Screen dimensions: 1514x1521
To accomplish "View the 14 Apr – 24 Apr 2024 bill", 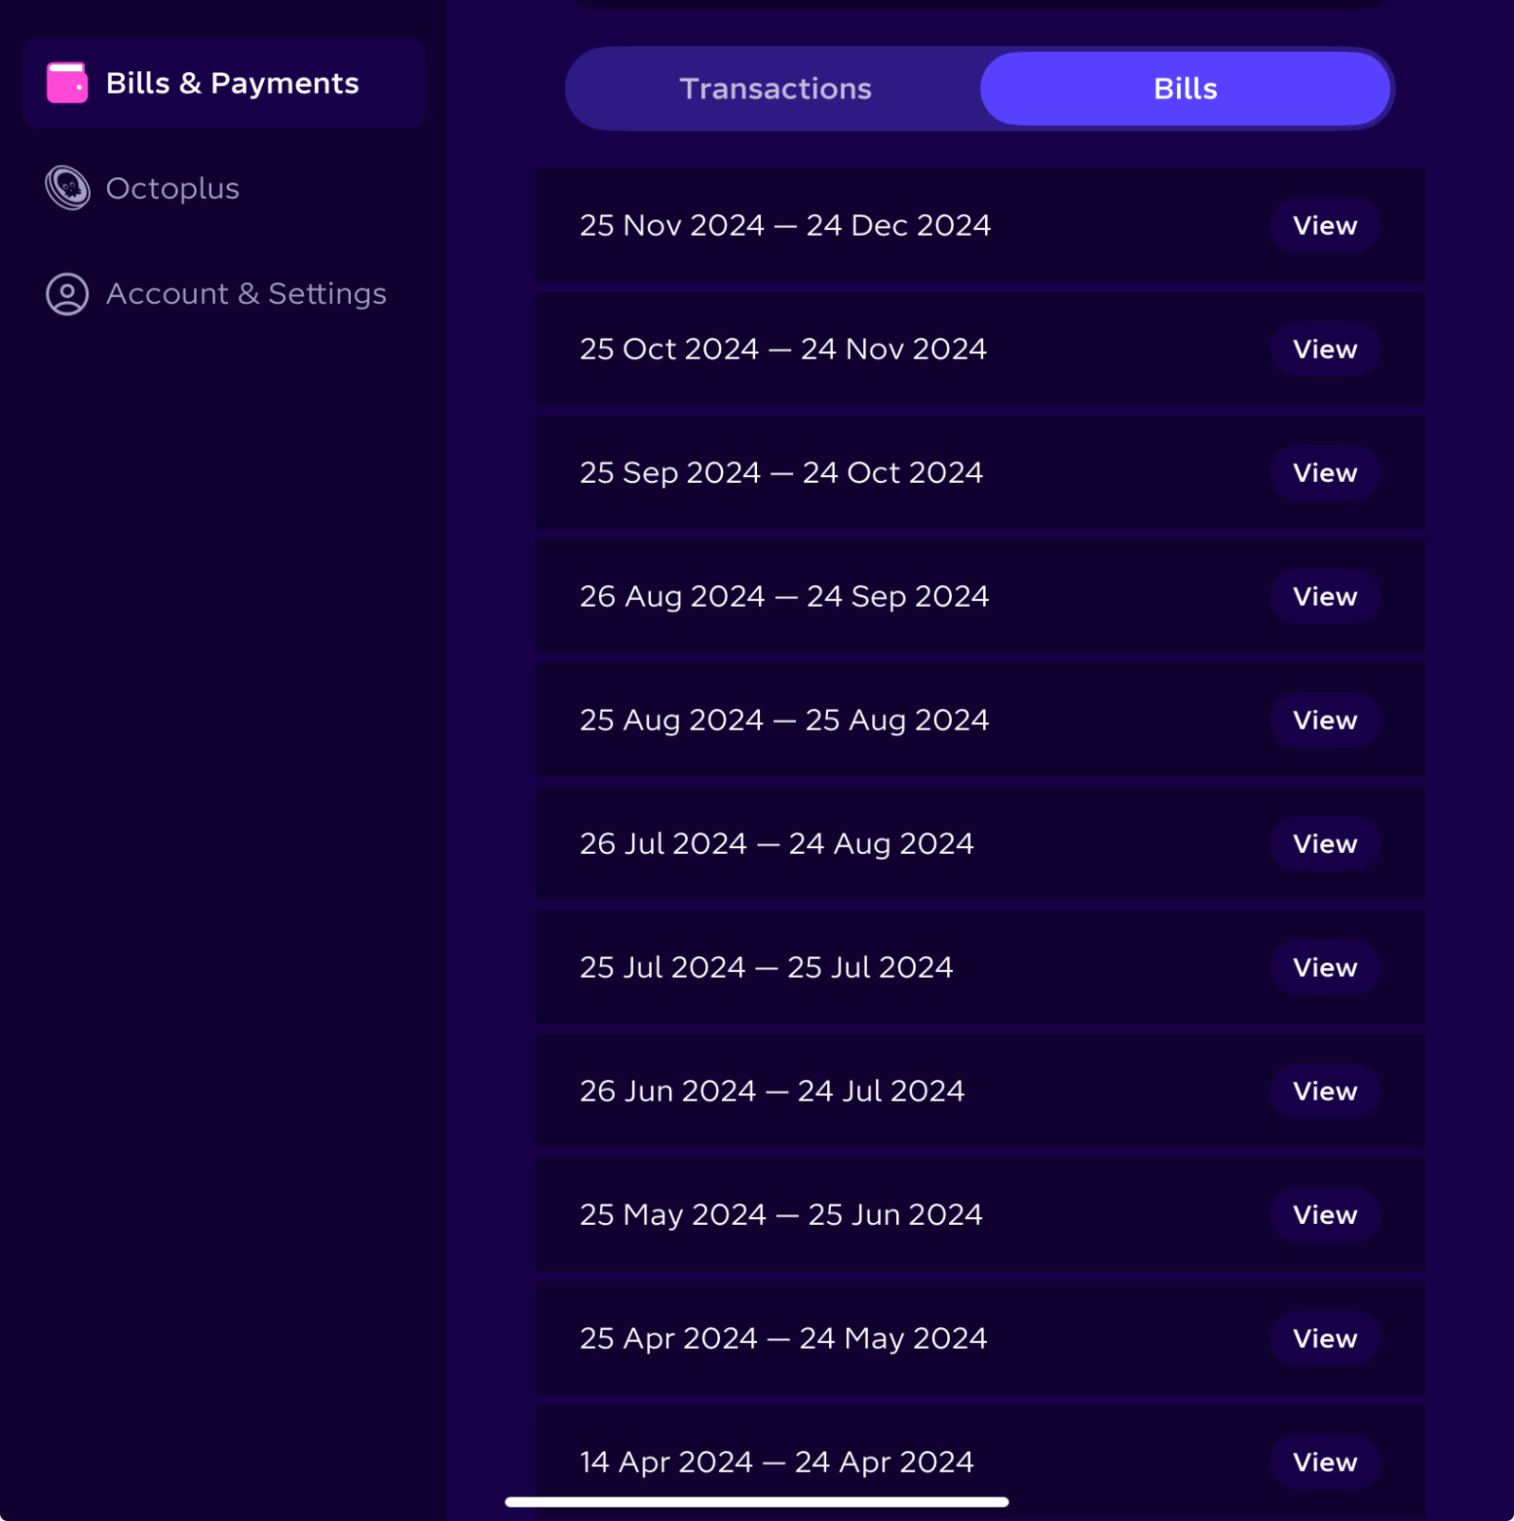I will coord(1325,1462).
